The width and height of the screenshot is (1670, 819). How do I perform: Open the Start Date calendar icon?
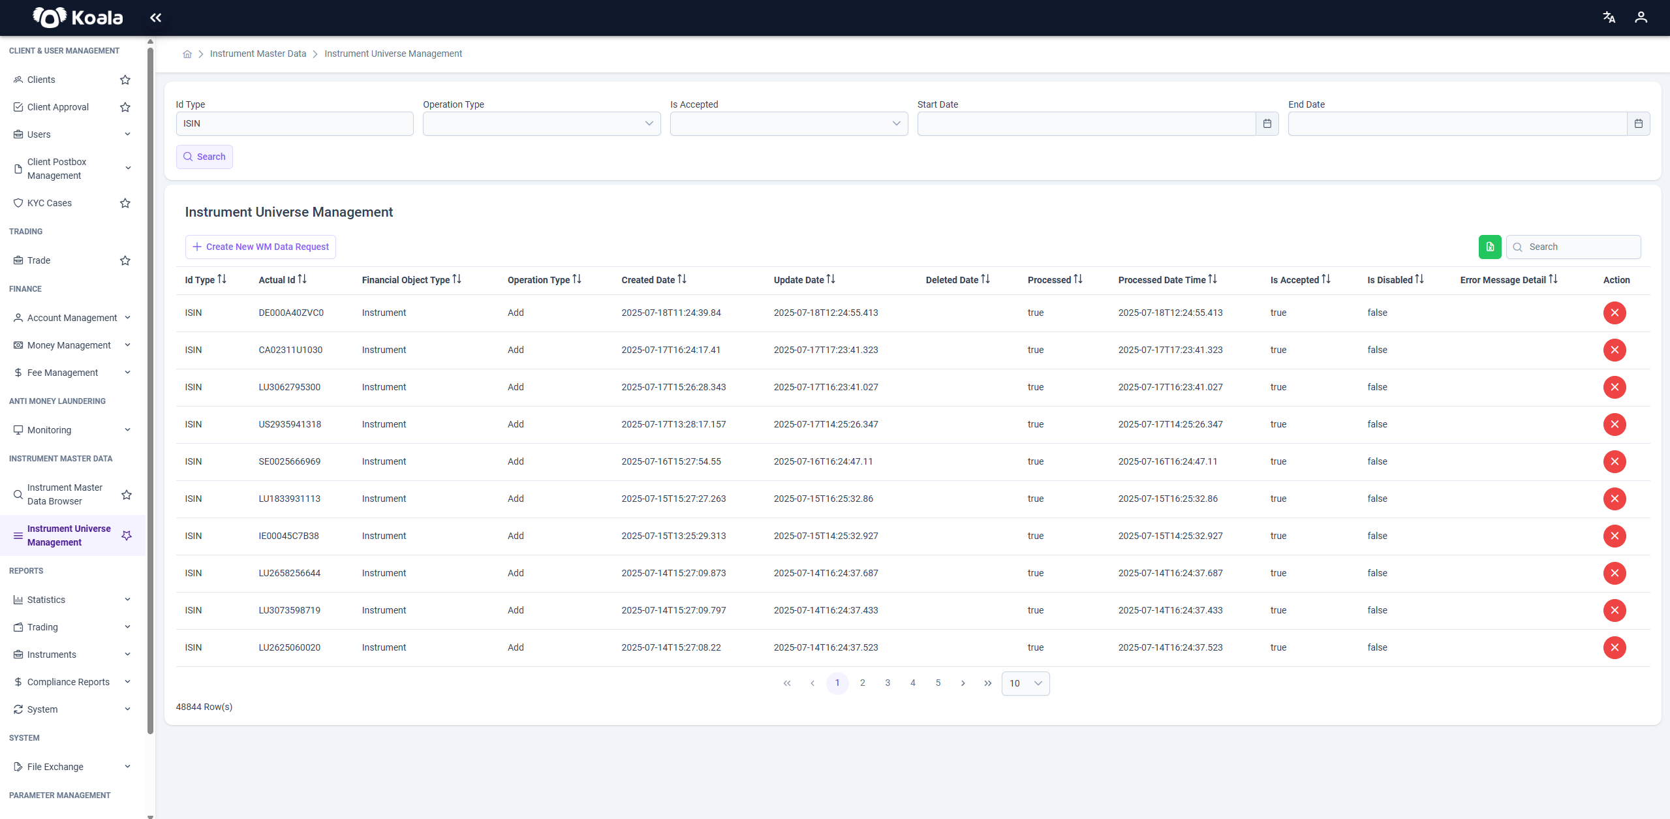pos(1267,123)
